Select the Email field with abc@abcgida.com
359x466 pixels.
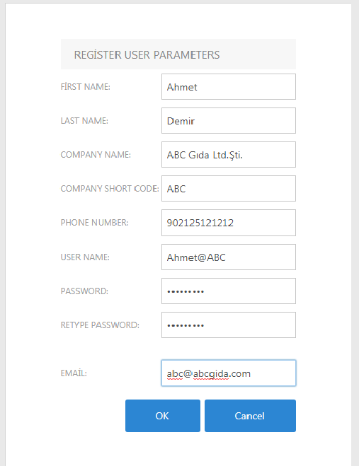[x=229, y=373]
